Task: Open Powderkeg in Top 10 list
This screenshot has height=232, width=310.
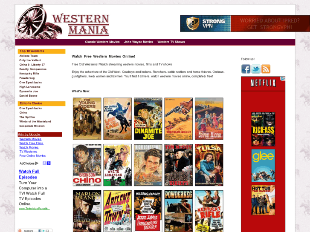Action: [x=27, y=78]
